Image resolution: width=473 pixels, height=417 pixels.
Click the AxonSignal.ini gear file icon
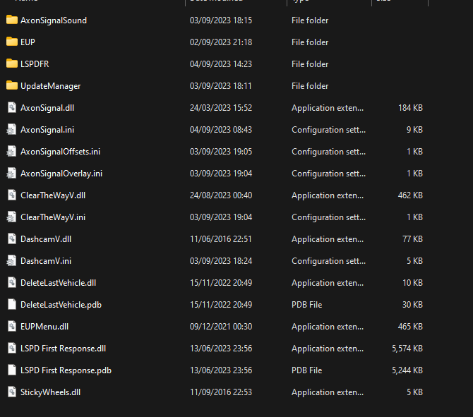pyautogui.click(x=11, y=130)
